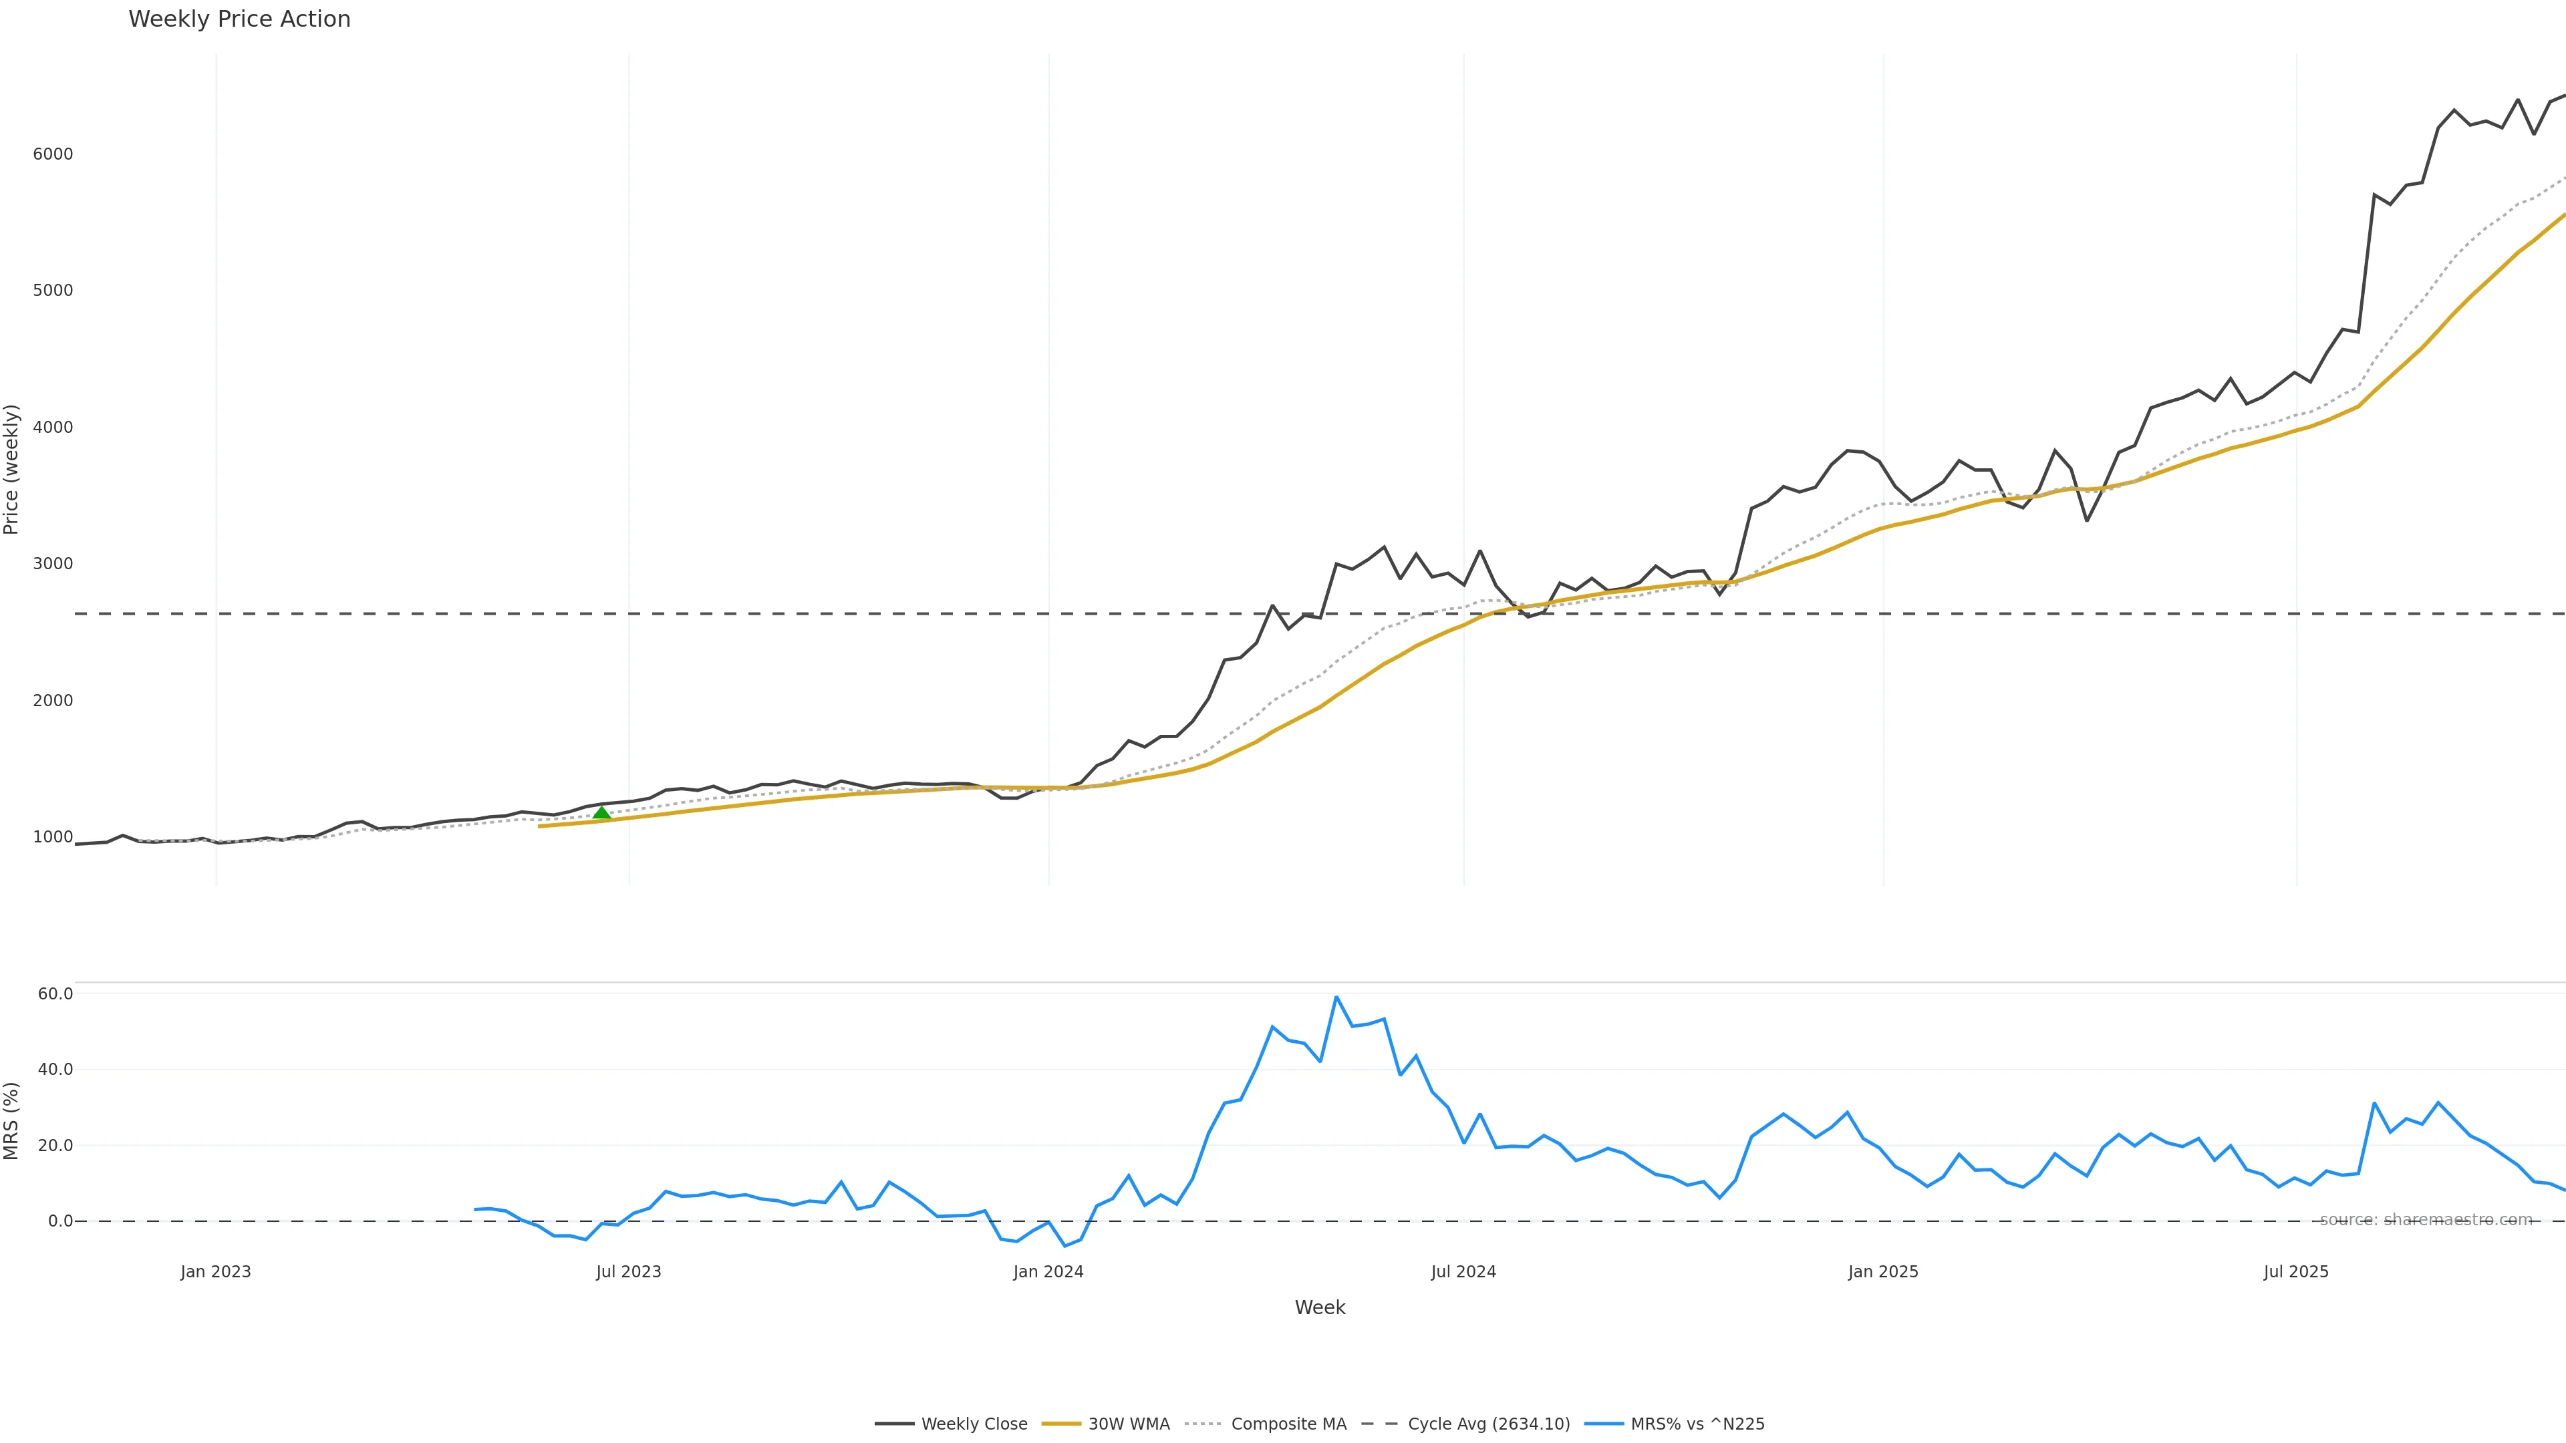Click the Jul 2023 x-axis tick label
The image size is (2566, 1443).
629,1272
